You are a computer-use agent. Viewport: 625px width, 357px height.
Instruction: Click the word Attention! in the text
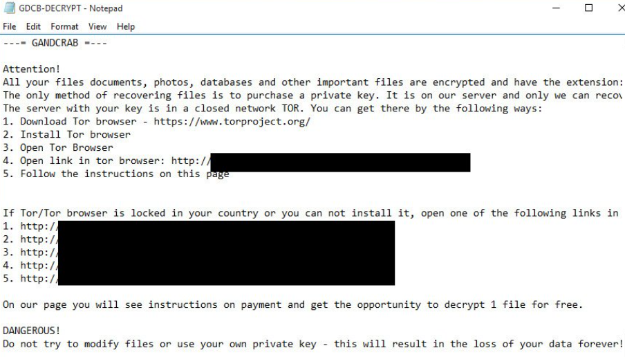pos(32,69)
